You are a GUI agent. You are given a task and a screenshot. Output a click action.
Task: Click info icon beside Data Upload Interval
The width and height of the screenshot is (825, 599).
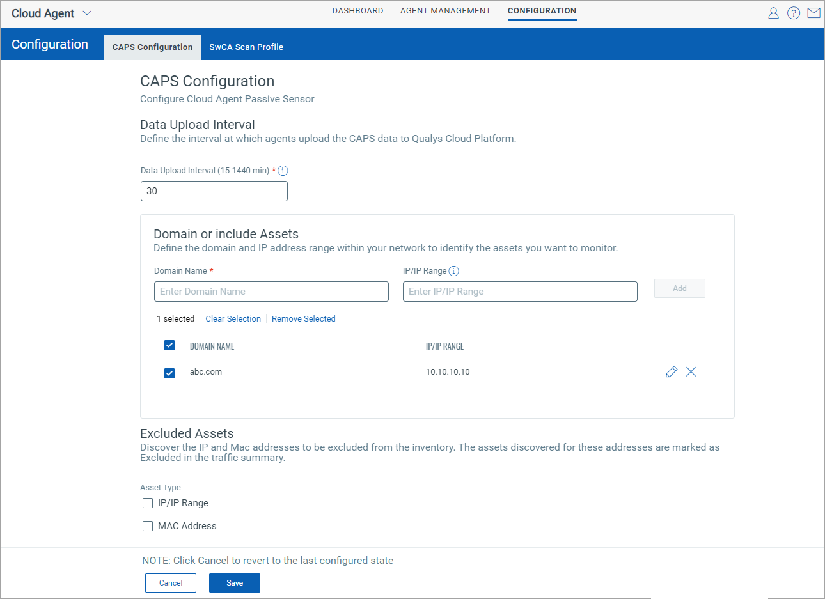tap(283, 171)
